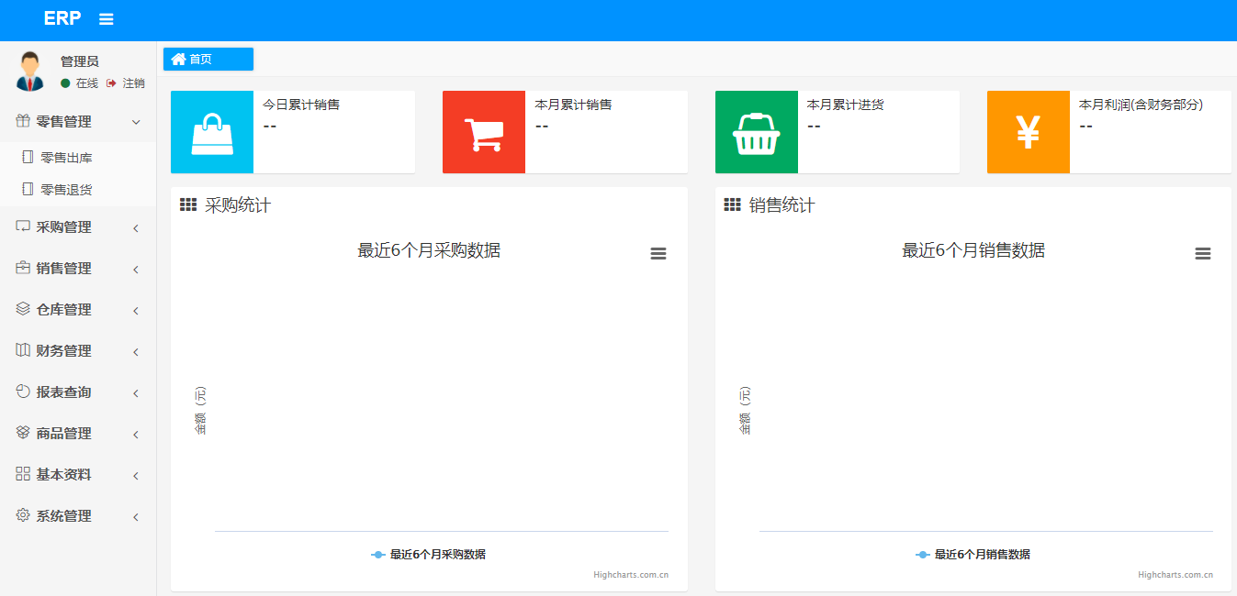Click the green basket icon
The height and width of the screenshot is (596, 1237).
coord(756,132)
